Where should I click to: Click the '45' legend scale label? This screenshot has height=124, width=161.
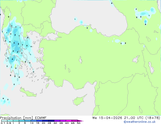(73, 123)
